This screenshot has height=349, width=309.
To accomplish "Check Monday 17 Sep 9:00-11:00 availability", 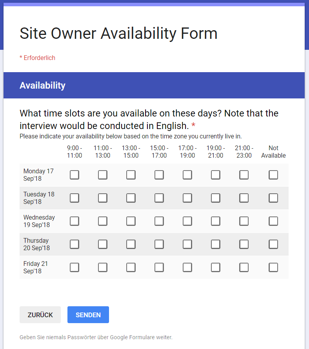I will [x=75, y=174].
